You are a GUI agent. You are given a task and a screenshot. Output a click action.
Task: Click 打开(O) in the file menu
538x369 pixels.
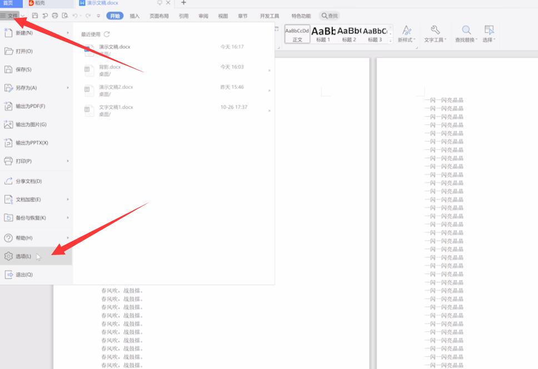36,52
